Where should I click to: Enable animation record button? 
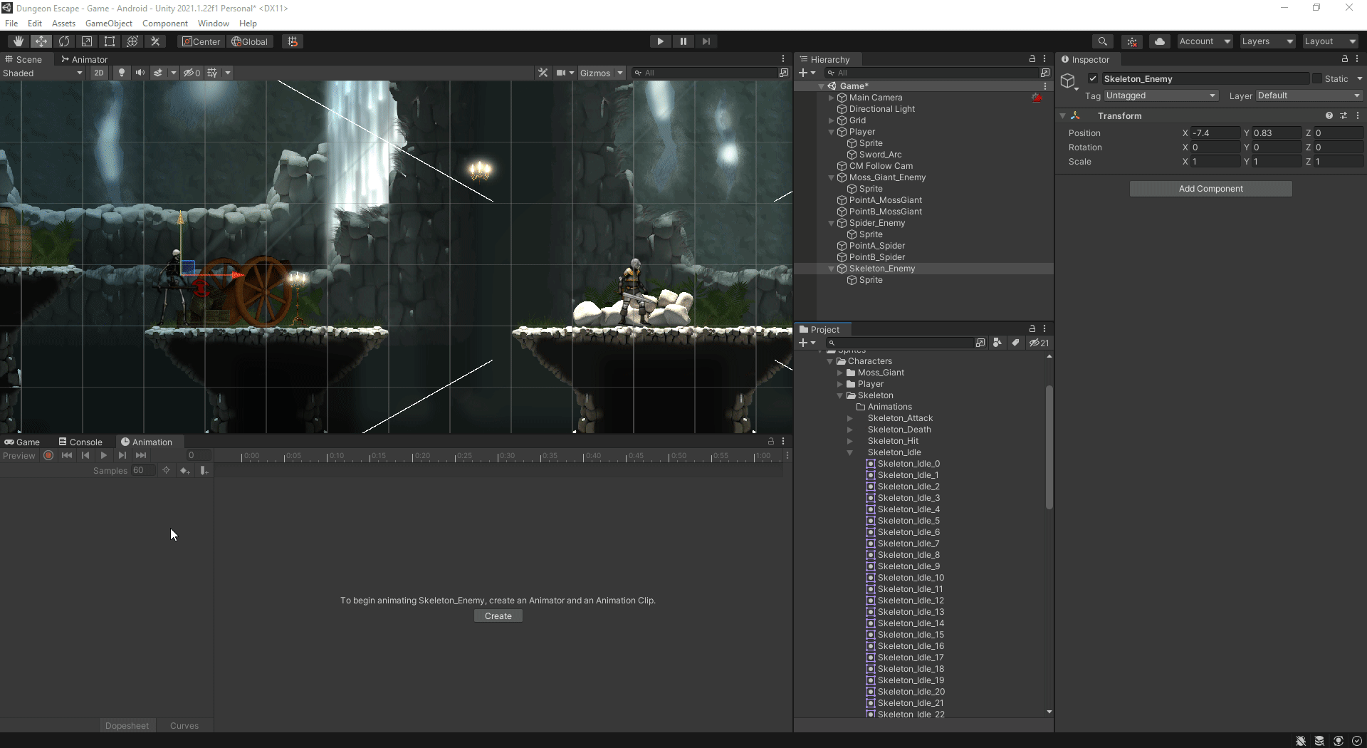tap(48, 455)
